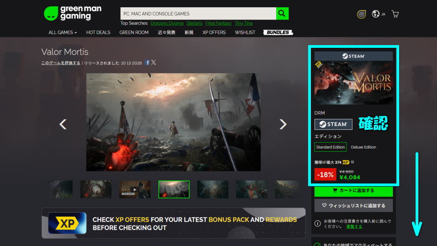Click the Stellaris top search link
The image size is (437, 246).
194,23
